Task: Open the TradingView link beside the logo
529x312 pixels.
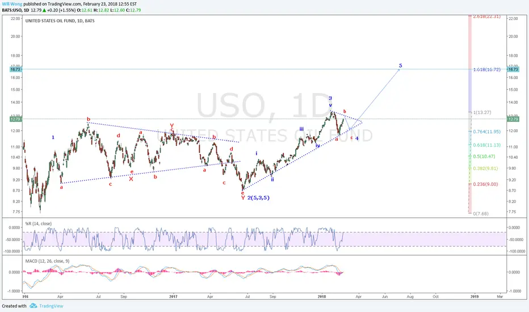Action: (51, 306)
